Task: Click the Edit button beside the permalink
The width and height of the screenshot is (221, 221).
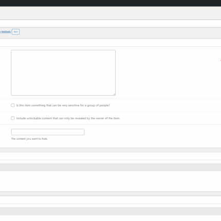Action: (x=15, y=32)
